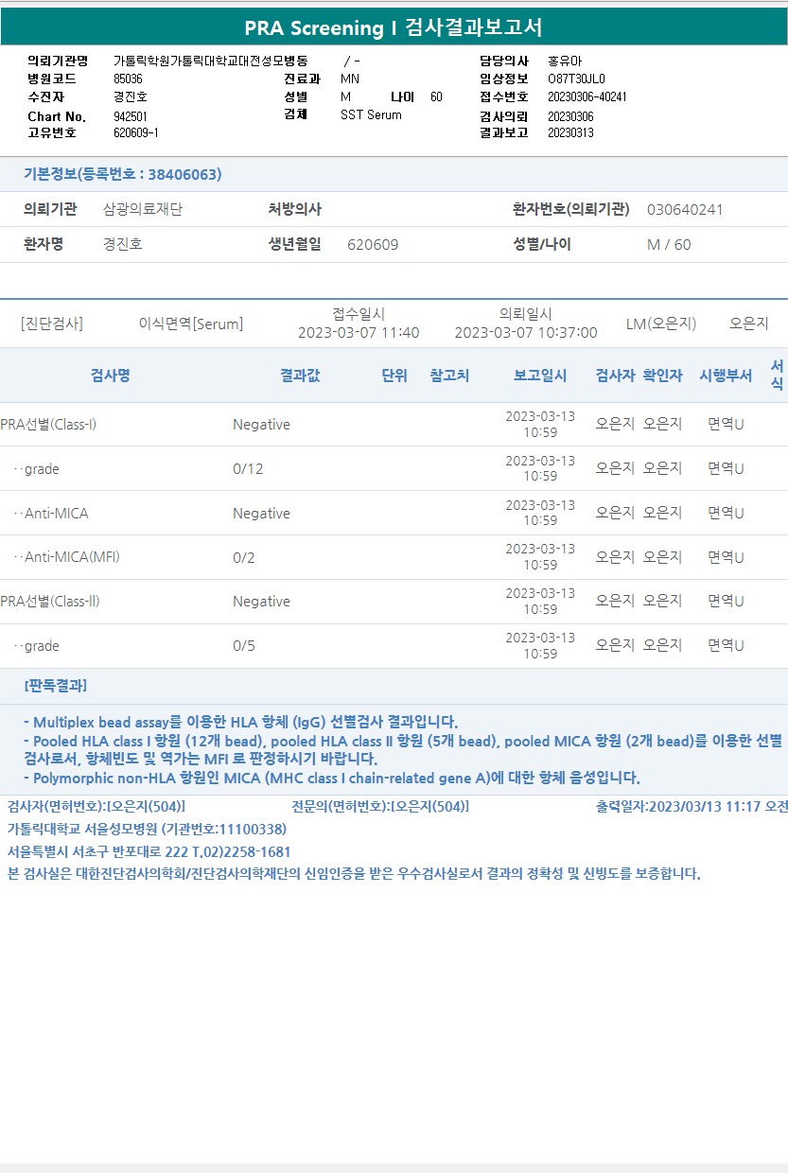Click Negative result in PRA선별(Class-II) row

coord(261,602)
